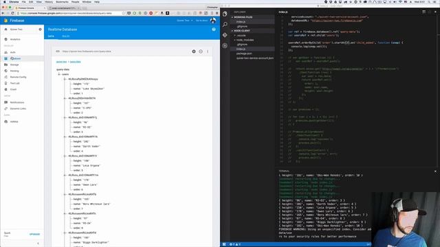
Task: Open the service-account json file in explorer
Action: [255, 58]
